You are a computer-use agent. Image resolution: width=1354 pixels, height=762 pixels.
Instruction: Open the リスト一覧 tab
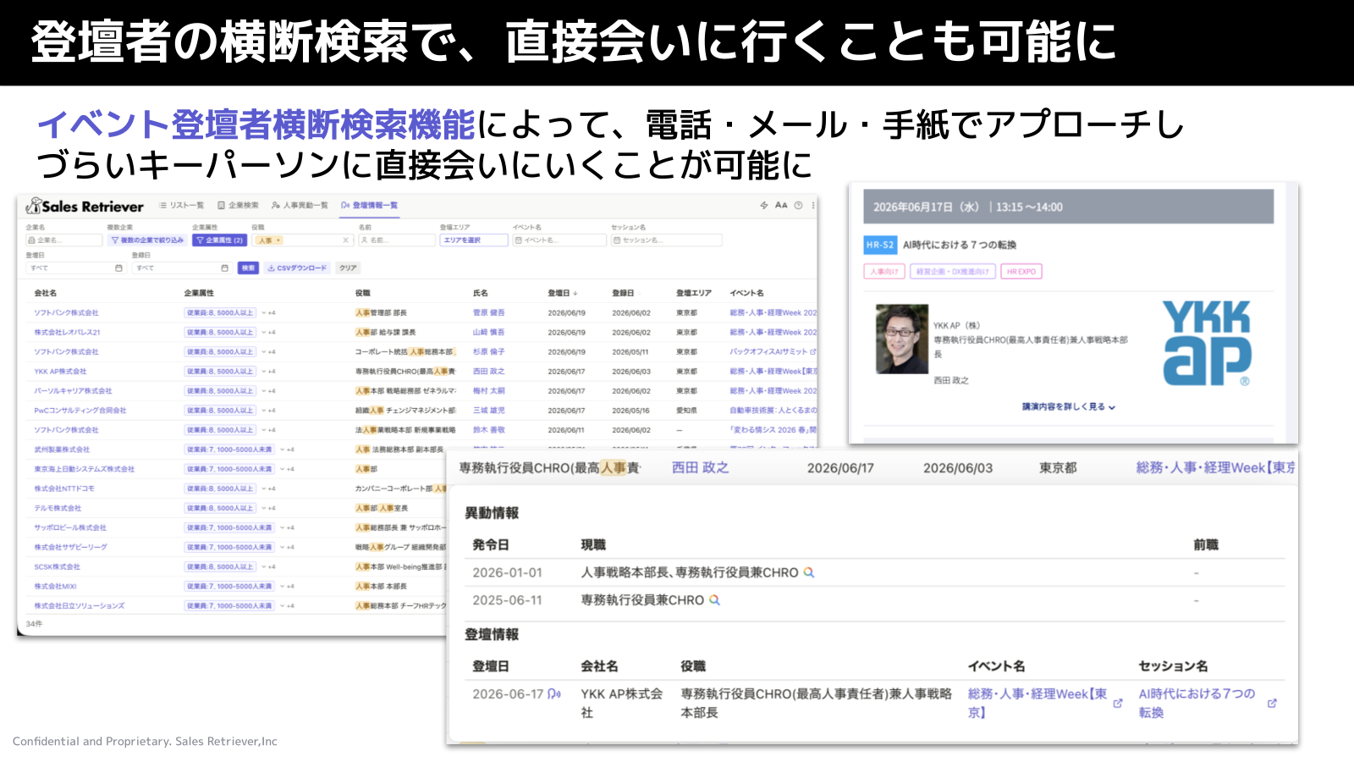pos(181,205)
